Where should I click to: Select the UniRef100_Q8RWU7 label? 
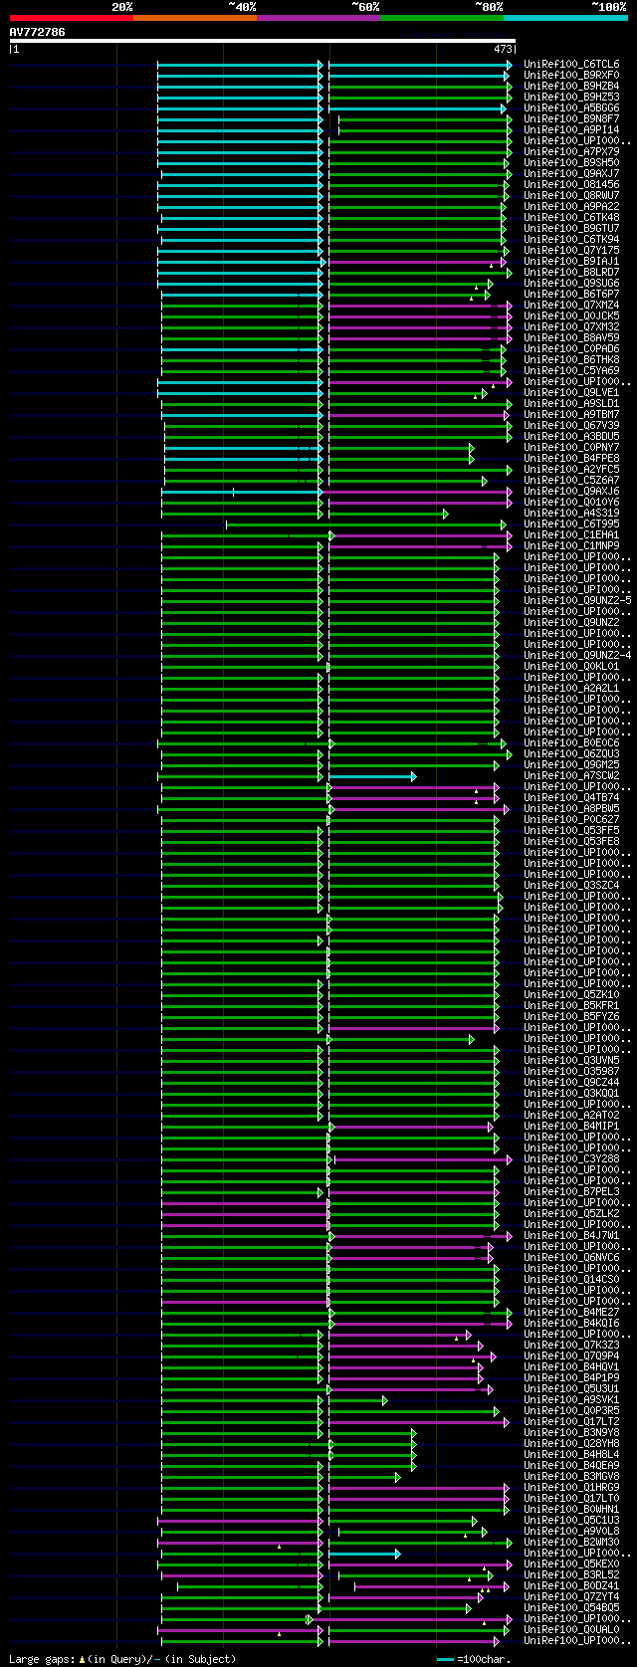pos(571,196)
